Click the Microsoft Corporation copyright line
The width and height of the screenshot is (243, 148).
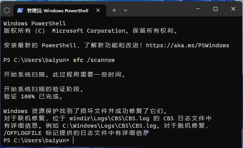[x=90, y=31]
